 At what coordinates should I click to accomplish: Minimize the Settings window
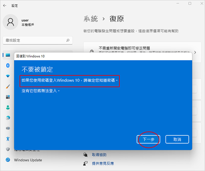pos(178,3)
